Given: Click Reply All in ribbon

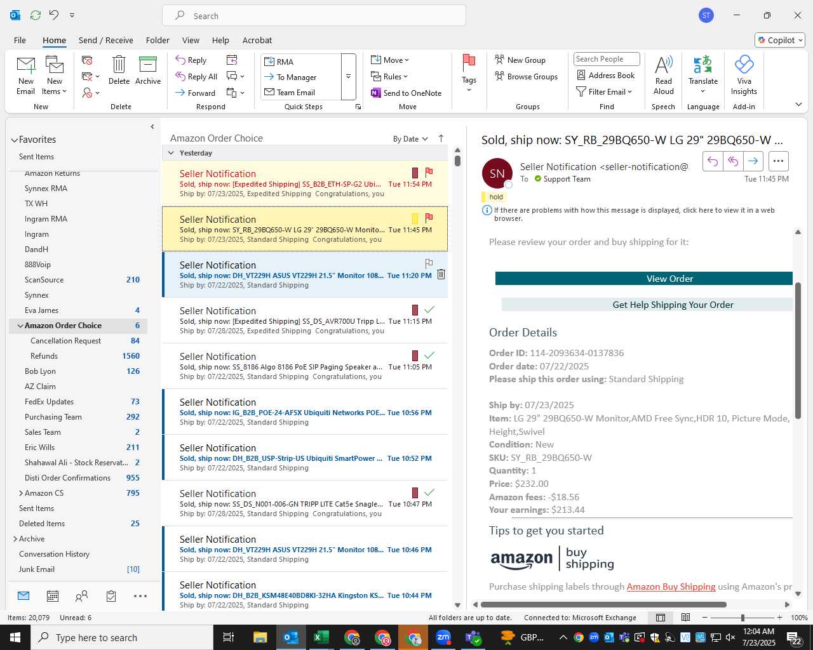Looking at the screenshot, I should pyautogui.click(x=196, y=77).
